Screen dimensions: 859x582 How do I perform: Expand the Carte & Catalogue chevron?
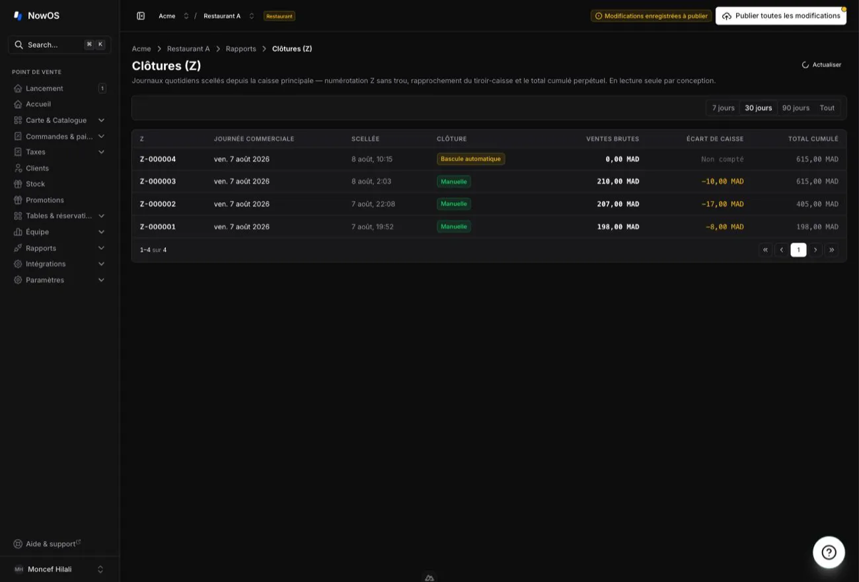(x=101, y=120)
